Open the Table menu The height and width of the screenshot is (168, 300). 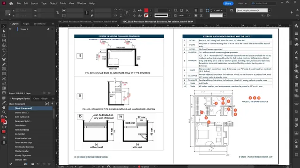click(63, 3)
